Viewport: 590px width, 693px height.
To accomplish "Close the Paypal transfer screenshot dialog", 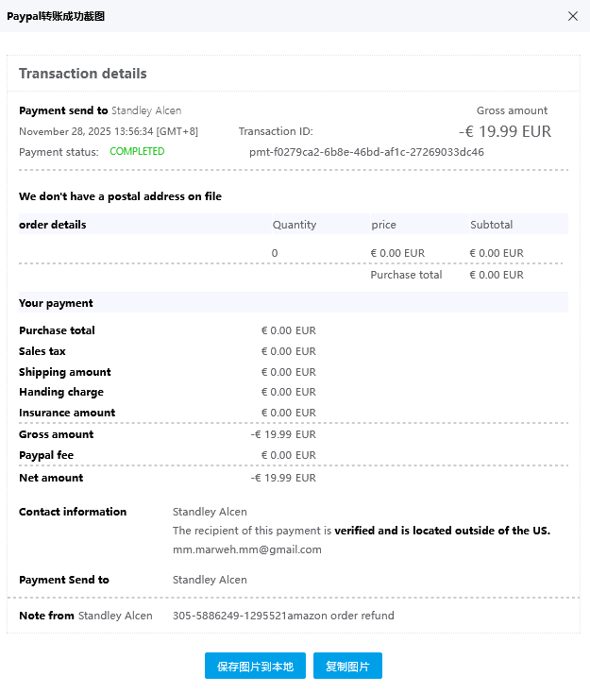I will 573,16.
